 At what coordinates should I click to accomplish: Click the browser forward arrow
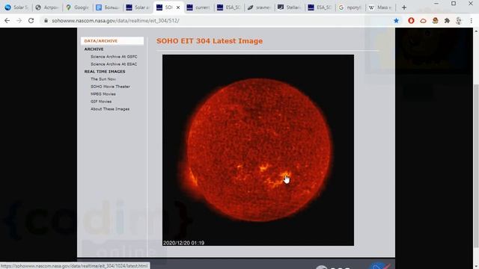coord(19,20)
